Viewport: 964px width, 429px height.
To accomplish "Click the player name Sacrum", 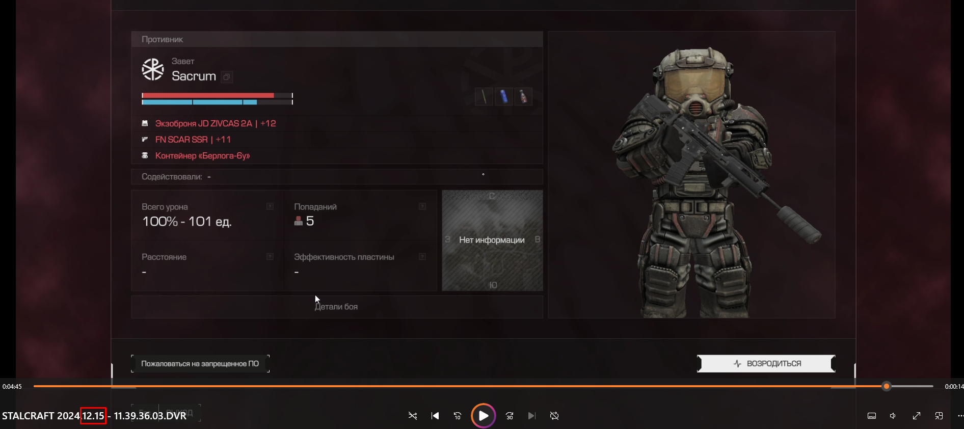I will 194,76.
